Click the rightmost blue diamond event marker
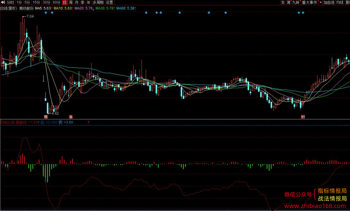The width and height of the screenshot is (350, 211). click(x=303, y=13)
